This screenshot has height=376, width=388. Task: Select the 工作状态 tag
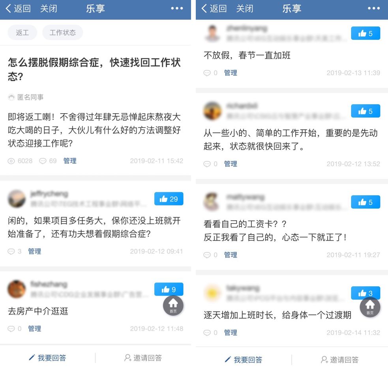(x=62, y=32)
